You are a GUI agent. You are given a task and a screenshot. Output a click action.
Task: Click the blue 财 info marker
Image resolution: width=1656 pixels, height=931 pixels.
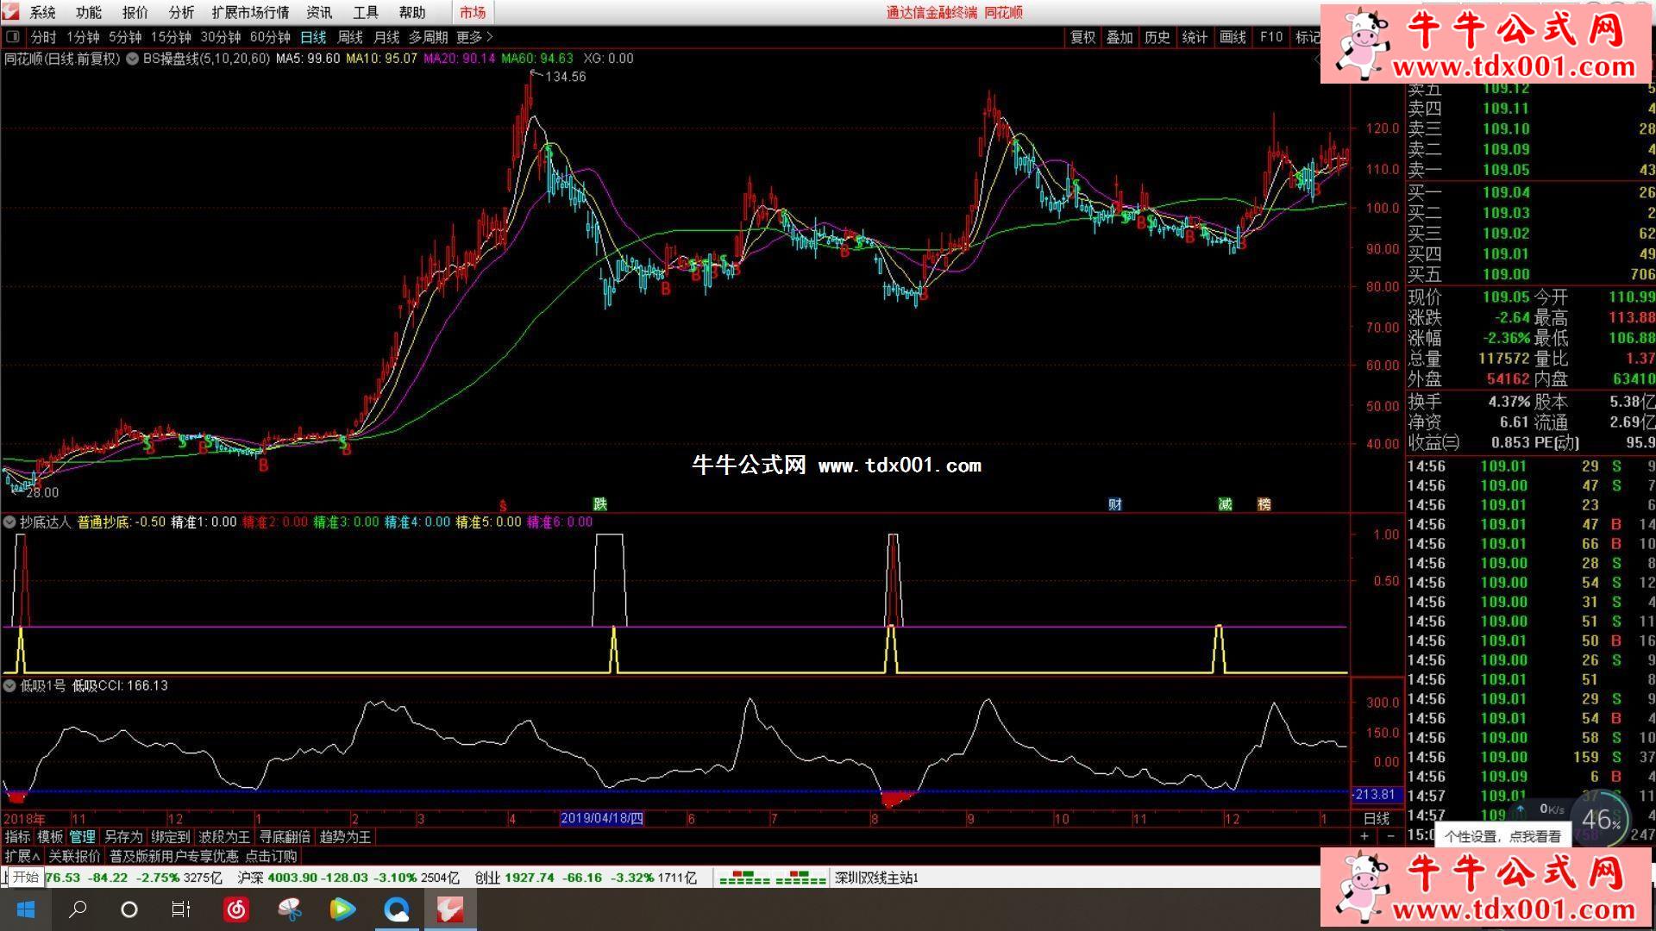(x=1114, y=504)
